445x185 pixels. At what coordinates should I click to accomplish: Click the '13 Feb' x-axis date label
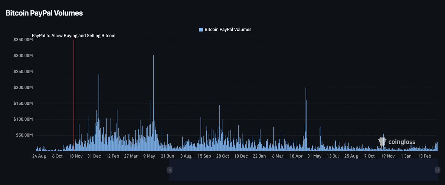pyautogui.click(x=424, y=156)
